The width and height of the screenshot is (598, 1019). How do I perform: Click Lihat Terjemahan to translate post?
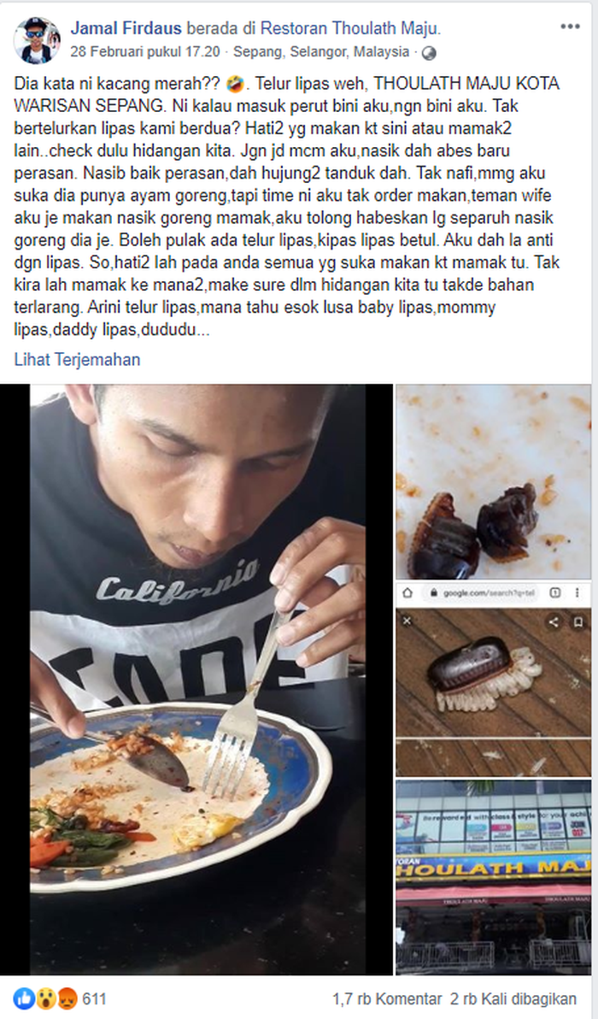click(x=77, y=359)
